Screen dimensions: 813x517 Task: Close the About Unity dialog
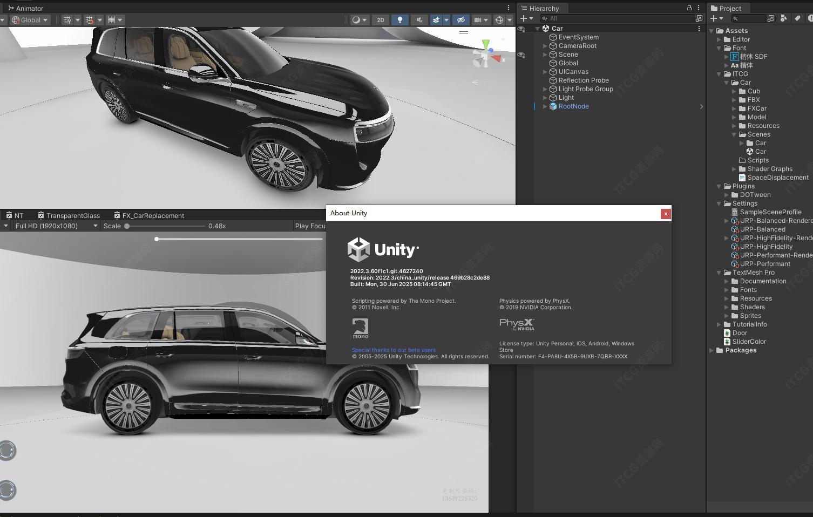tap(666, 214)
